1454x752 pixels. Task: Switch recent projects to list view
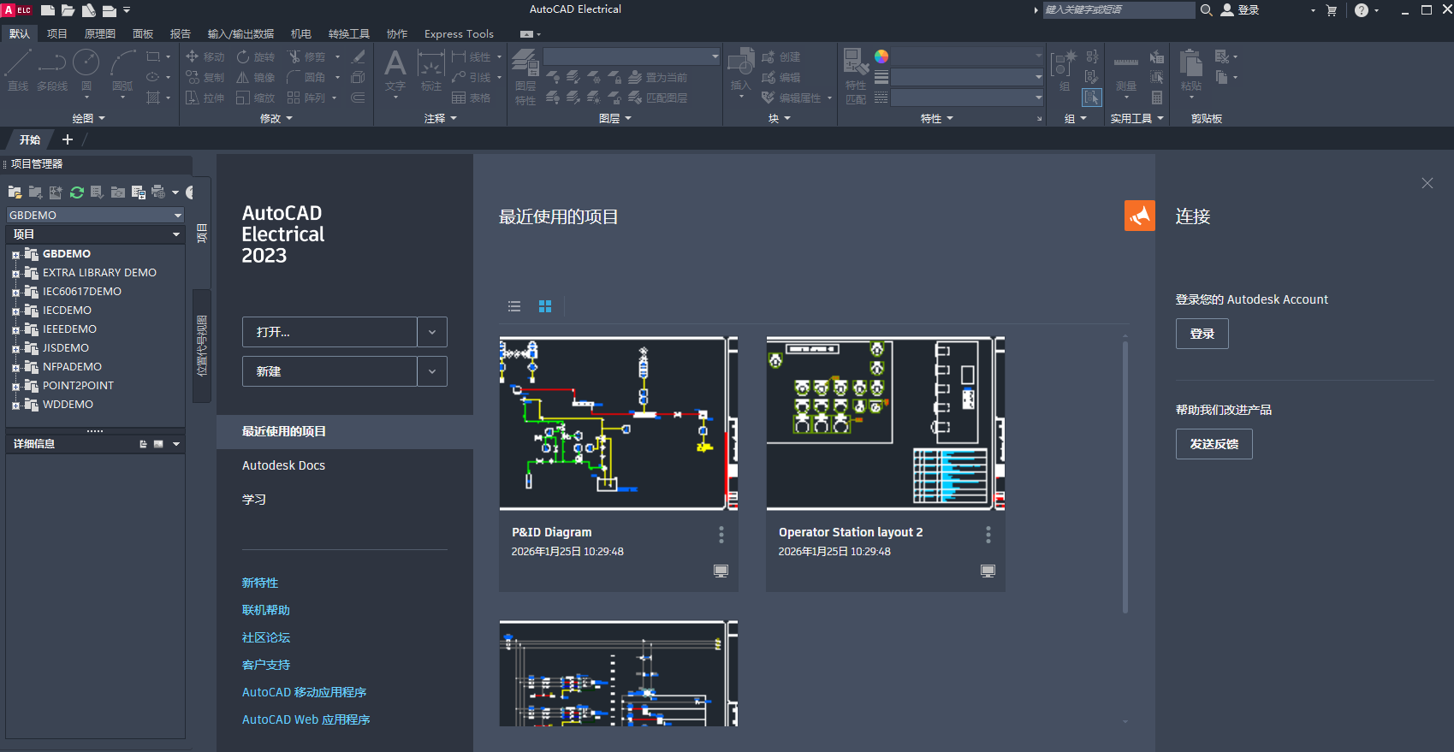pyautogui.click(x=514, y=306)
